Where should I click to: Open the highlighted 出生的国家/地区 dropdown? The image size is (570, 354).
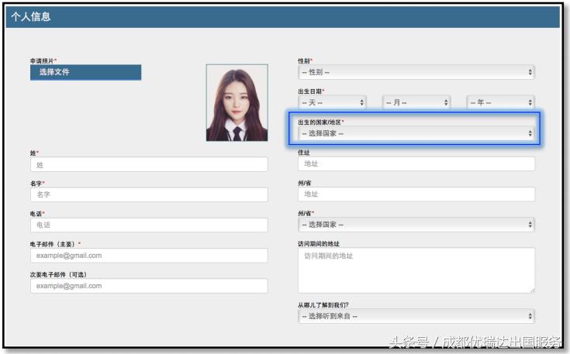click(416, 133)
